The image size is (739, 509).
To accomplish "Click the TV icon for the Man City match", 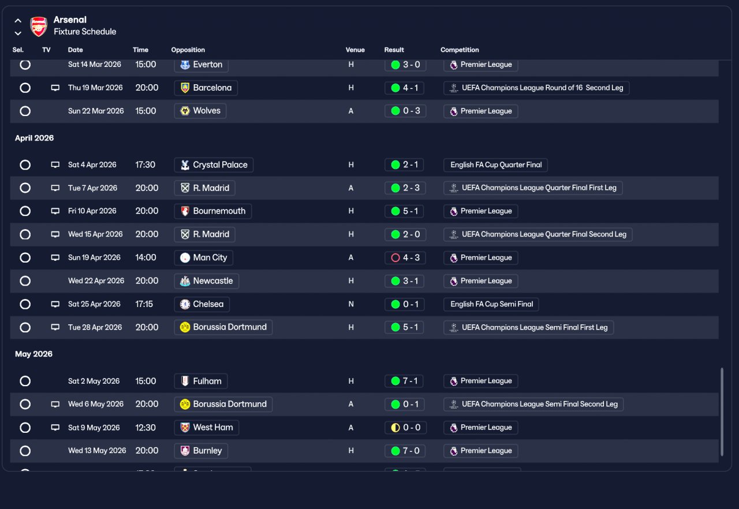I will click(x=55, y=258).
